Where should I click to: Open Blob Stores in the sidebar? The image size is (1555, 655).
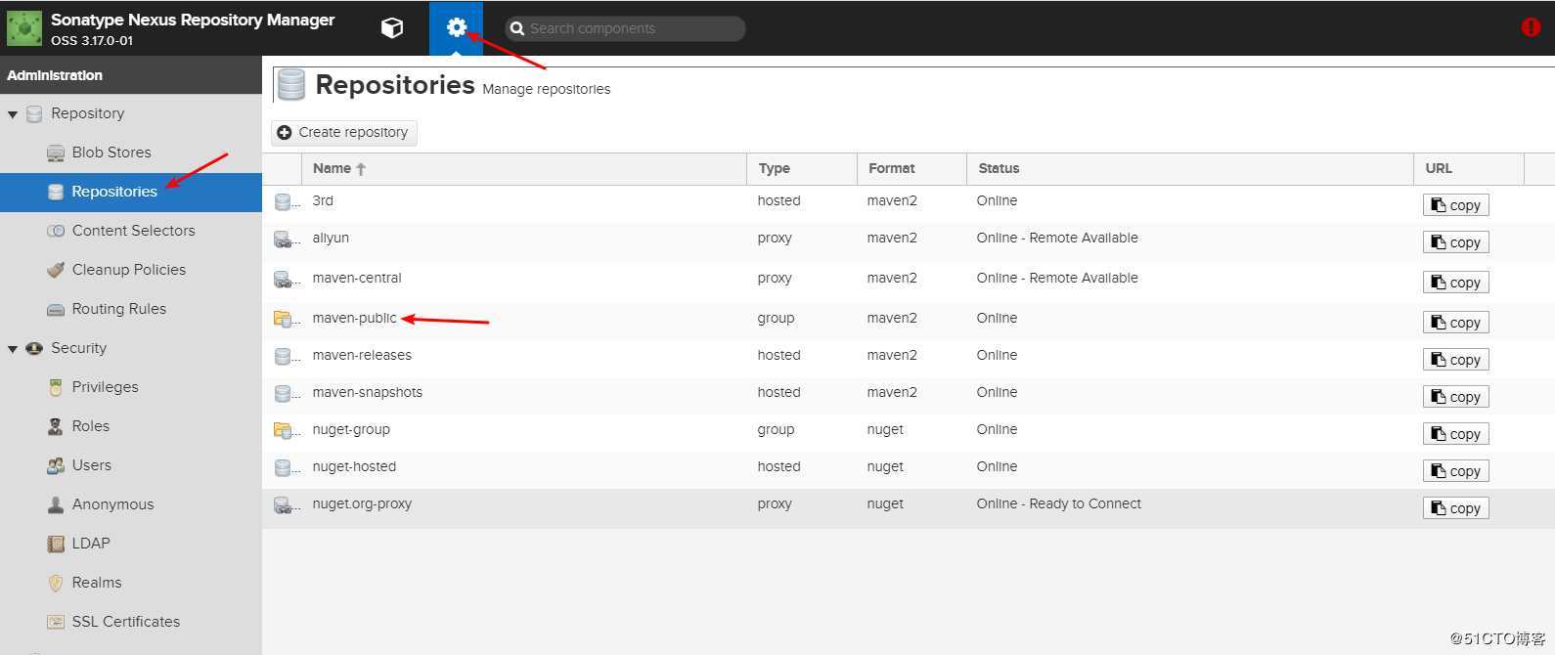pyautogui.click(x=111, y=153)
